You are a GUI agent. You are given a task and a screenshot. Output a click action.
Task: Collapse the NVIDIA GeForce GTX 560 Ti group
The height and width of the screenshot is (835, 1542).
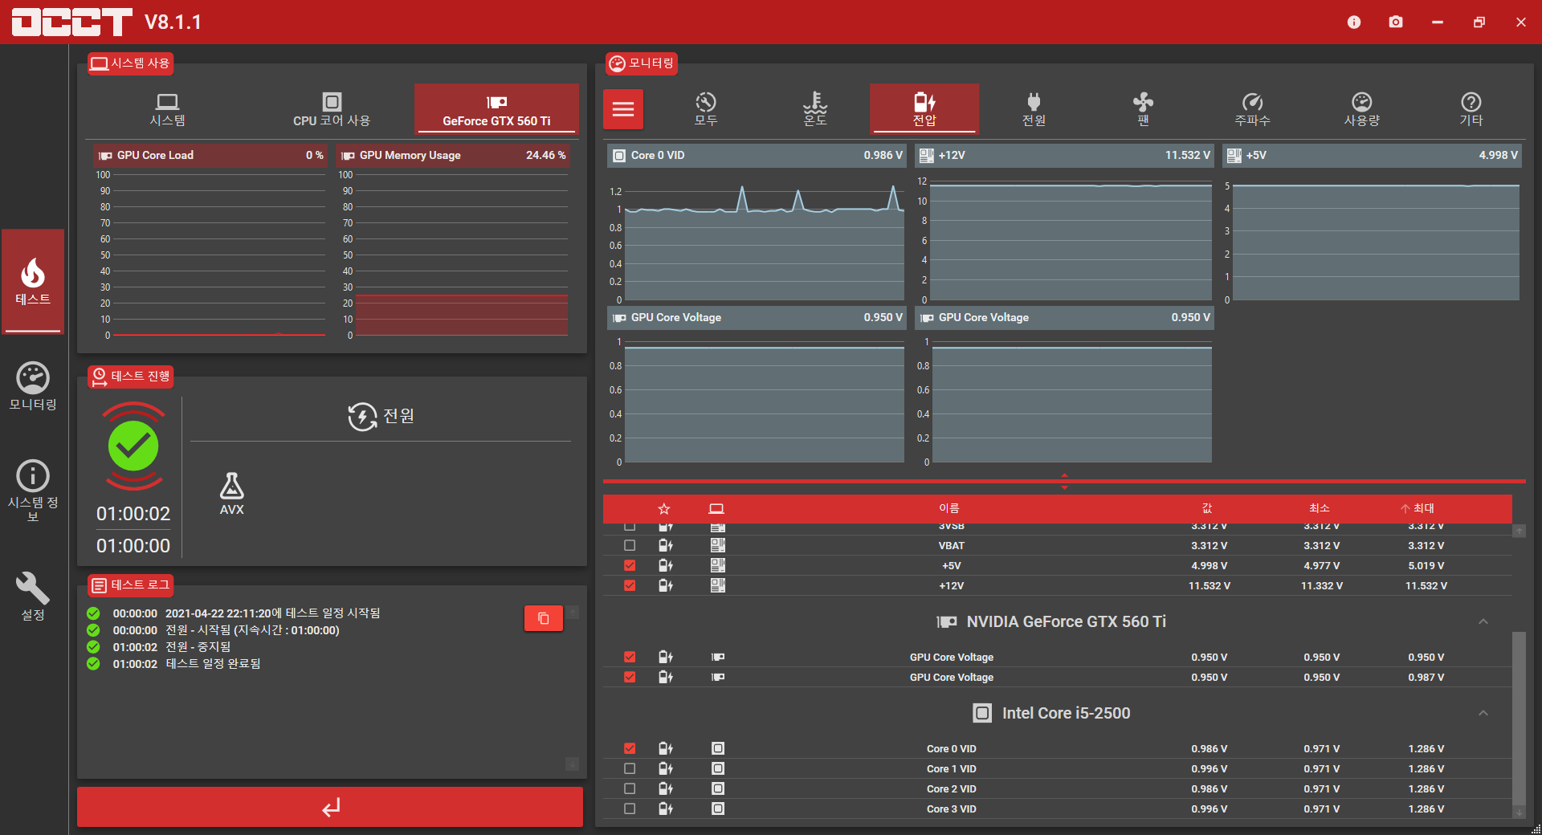[1483, 621]
